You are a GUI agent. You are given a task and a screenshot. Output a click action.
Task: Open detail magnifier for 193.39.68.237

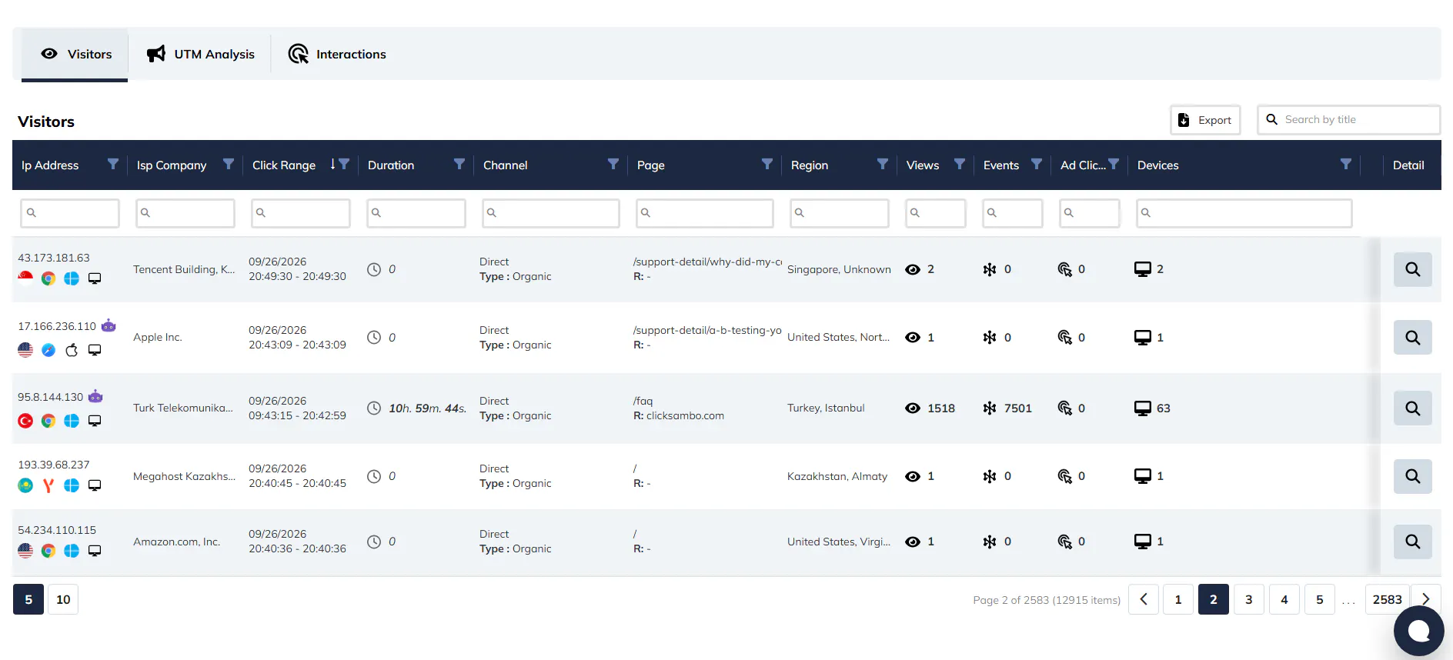coord(1412,476)
